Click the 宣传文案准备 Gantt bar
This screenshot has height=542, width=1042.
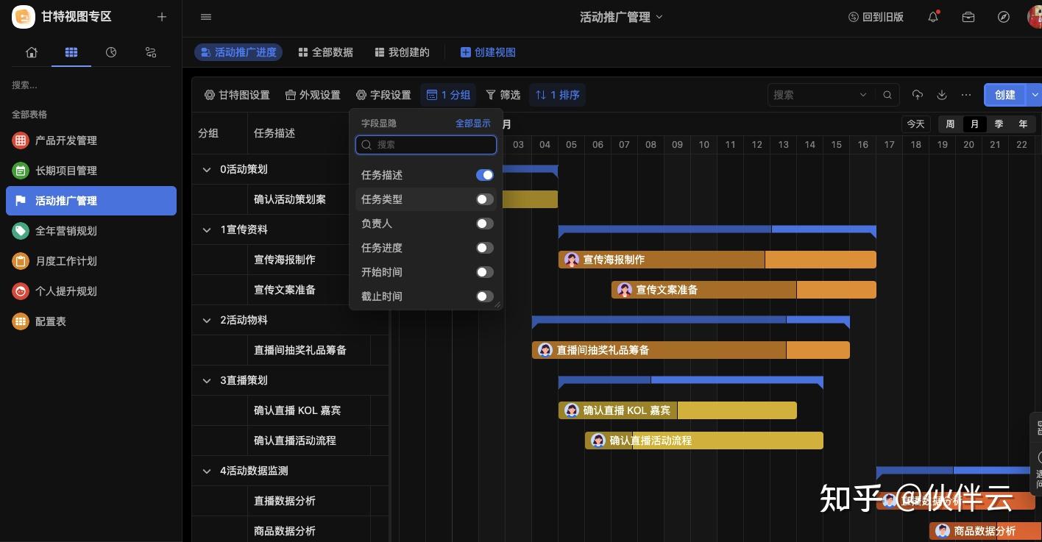[x=744, y=290]
